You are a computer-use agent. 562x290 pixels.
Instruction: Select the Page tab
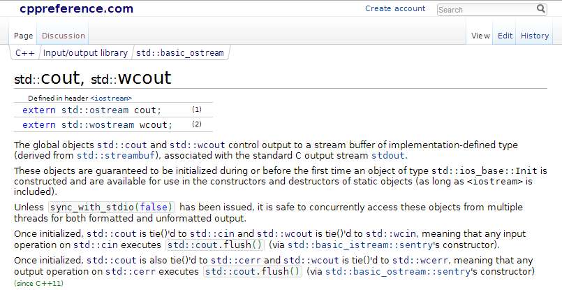pos(23,36)
